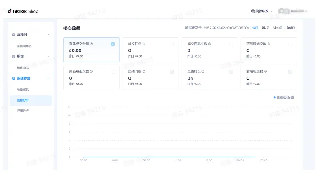The image size is (316, 173).
Task: Click the 橱窗 storefront sidebar icon
Action: (x=13, y=57)
